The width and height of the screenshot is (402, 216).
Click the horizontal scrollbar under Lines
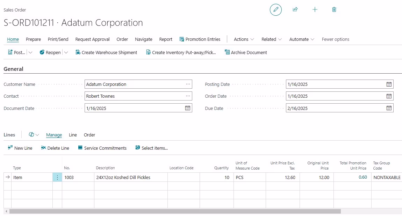coord(175,211)
